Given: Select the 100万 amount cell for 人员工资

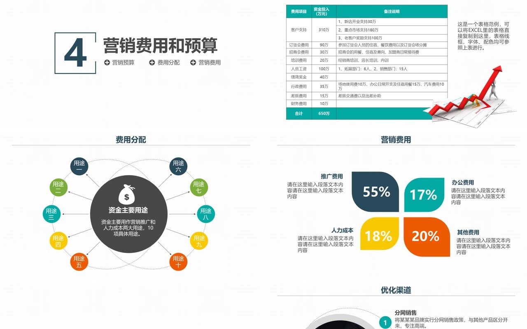Looking at the screenshot, I should tap(324, 69).
